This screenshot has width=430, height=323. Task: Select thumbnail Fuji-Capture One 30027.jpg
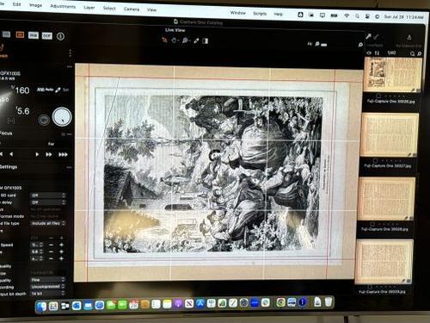[390, 135]
